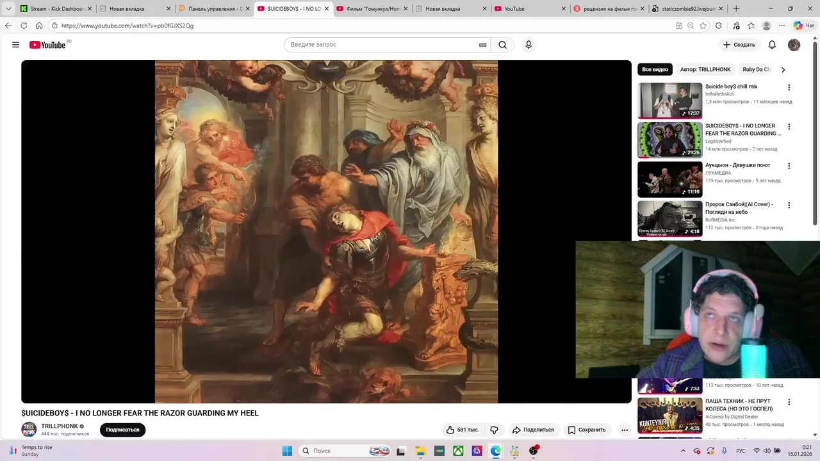Click the Создать create button
820x461 pixels.
(739, 45)
